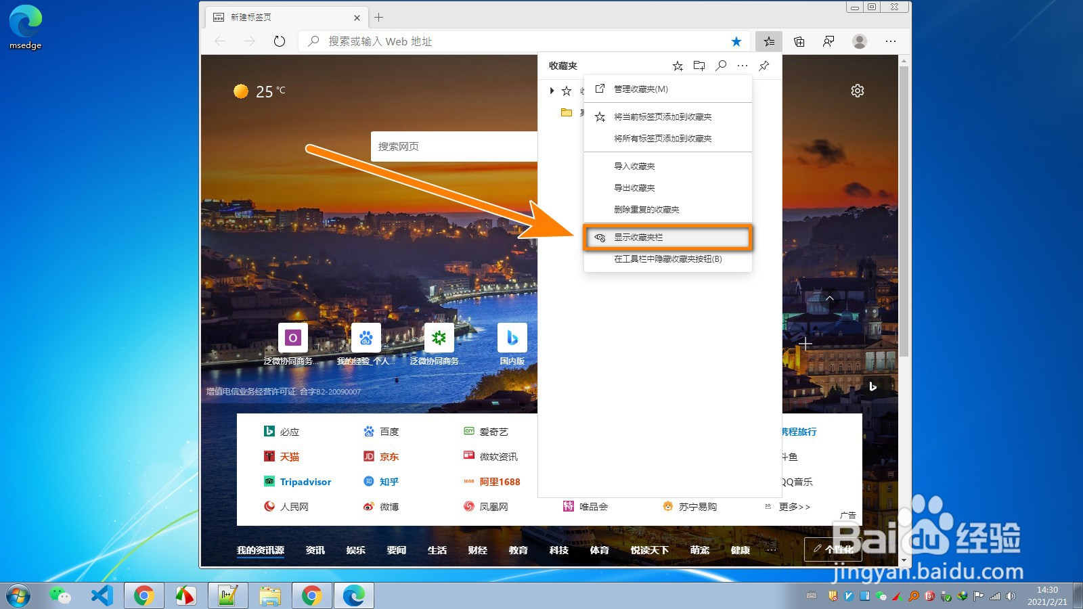Screen dimensions: 1083x609
Task: Select 在工具栏中隐藏收藏夹按钮(B)
Action: point(667,259)
